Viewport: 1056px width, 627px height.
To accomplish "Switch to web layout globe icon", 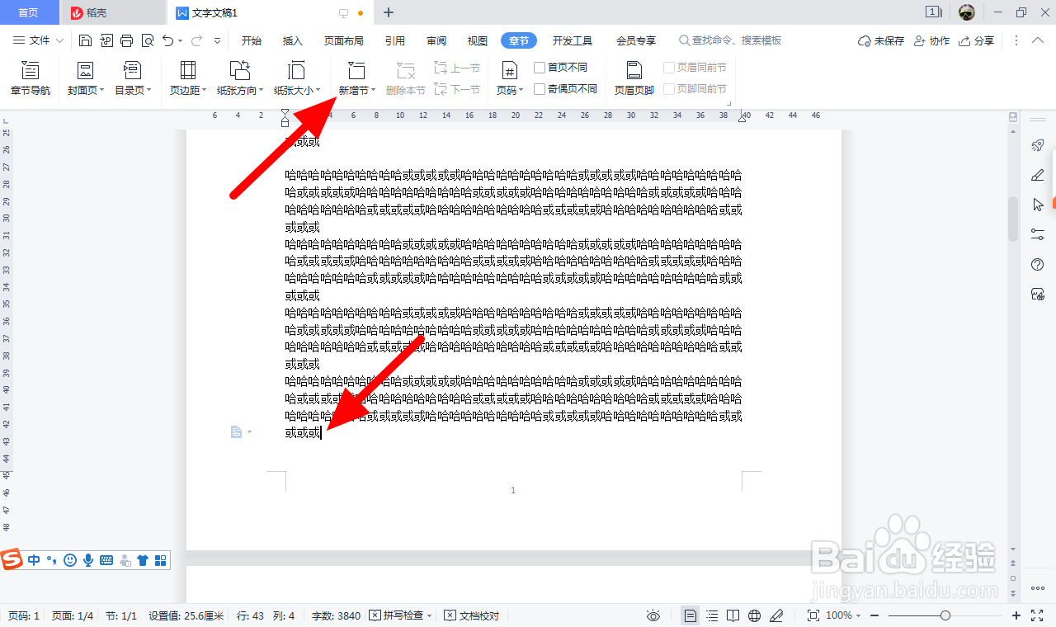I will click(x=755, y=615).
